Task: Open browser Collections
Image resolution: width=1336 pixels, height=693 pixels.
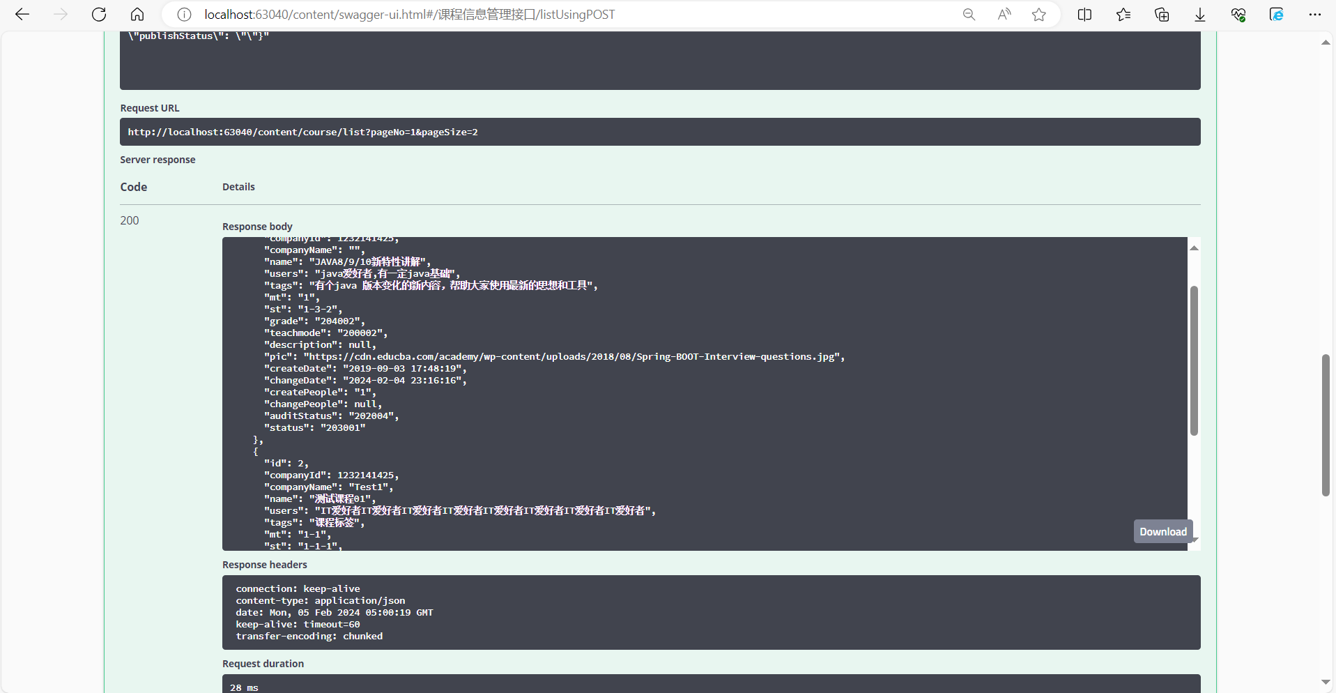Action: tap(1162, 15)
